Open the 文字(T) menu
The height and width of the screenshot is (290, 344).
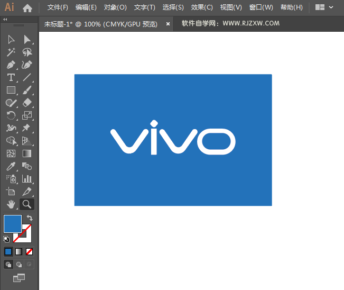145,7
